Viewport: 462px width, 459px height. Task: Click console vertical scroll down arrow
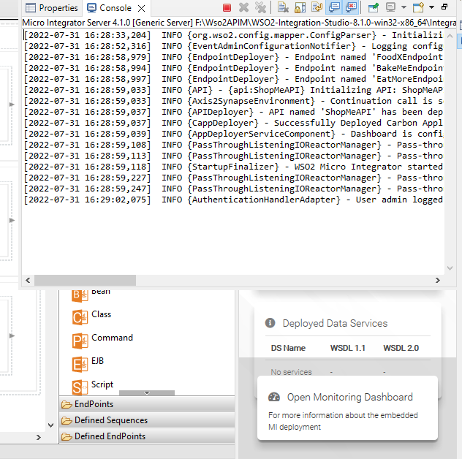click(450, 268)
